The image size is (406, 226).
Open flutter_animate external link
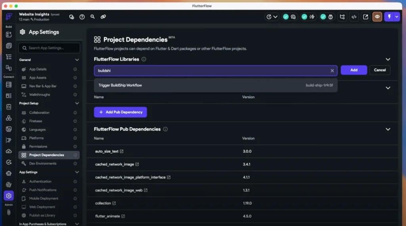click(x=123, y=216)
